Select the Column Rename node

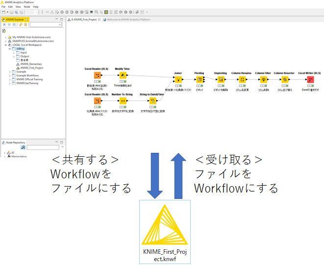(242, 79)
